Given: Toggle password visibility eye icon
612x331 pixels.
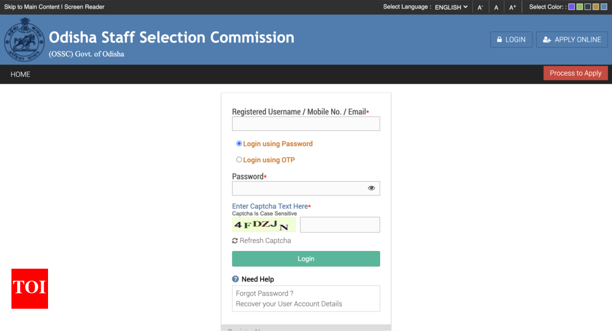Looking at the screenshot, I should 371,188.
